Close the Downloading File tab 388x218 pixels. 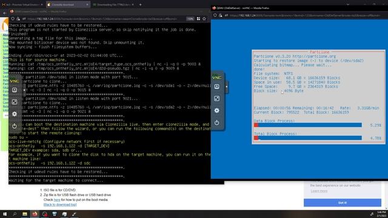pos(133,4)
